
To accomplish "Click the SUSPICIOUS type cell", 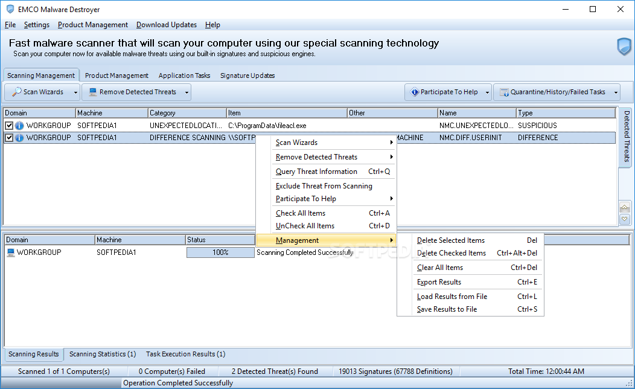I will coord(566,126).
